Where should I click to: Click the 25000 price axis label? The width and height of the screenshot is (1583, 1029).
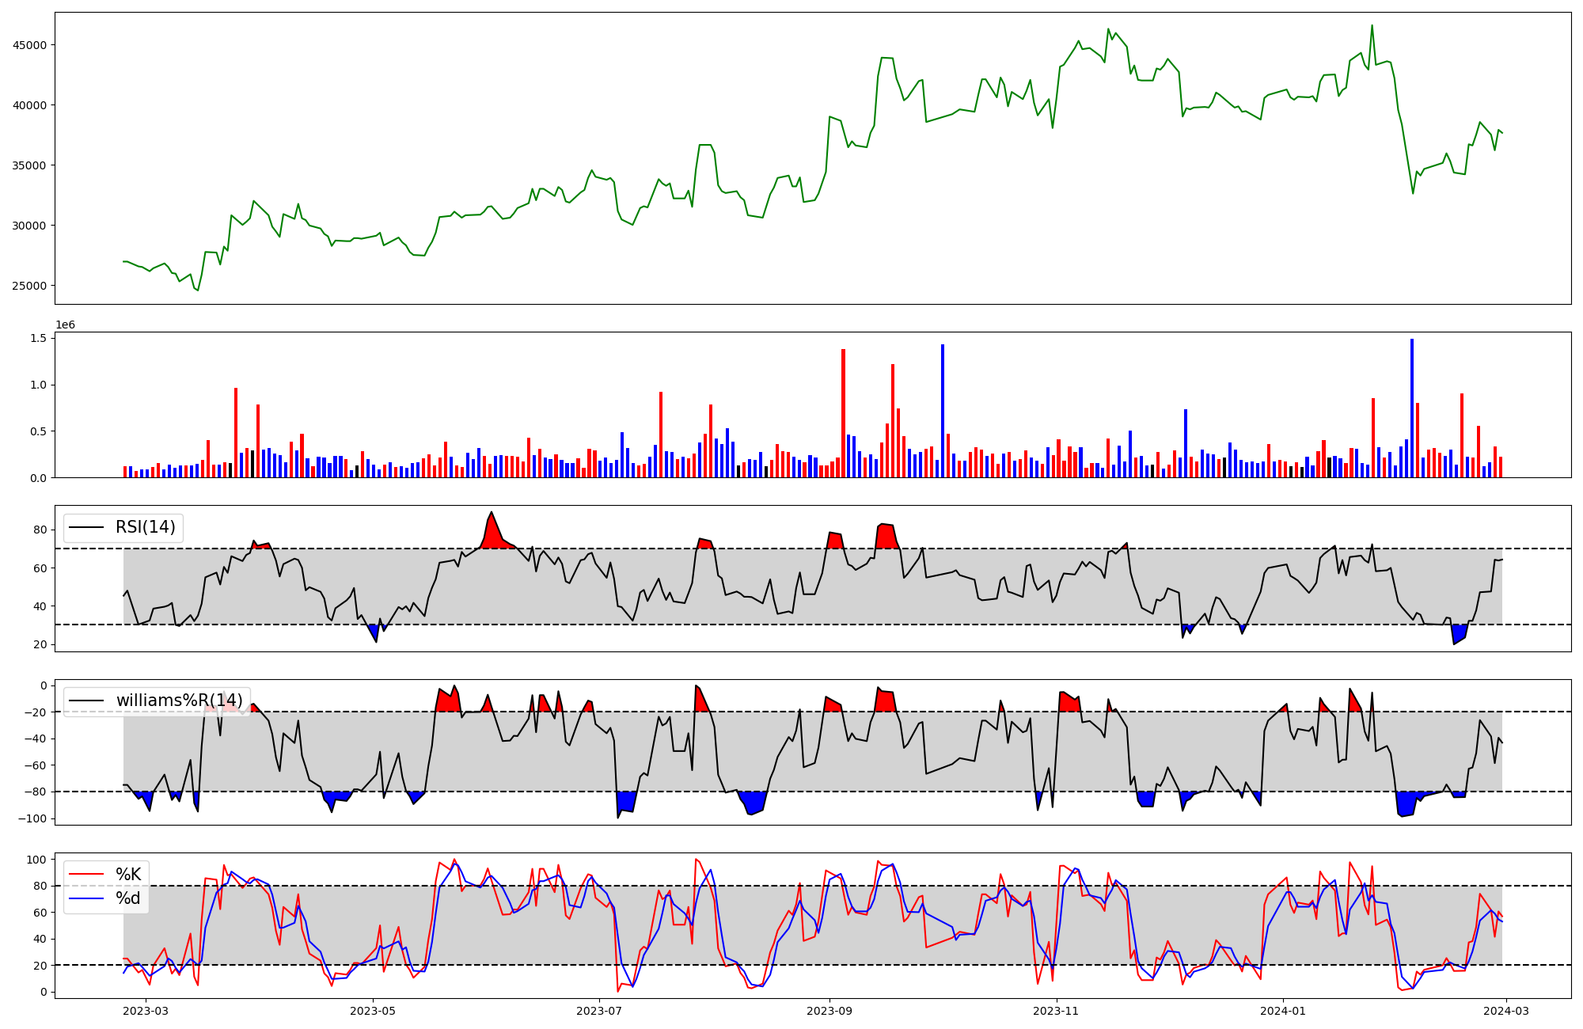click(x=29, y=286)
